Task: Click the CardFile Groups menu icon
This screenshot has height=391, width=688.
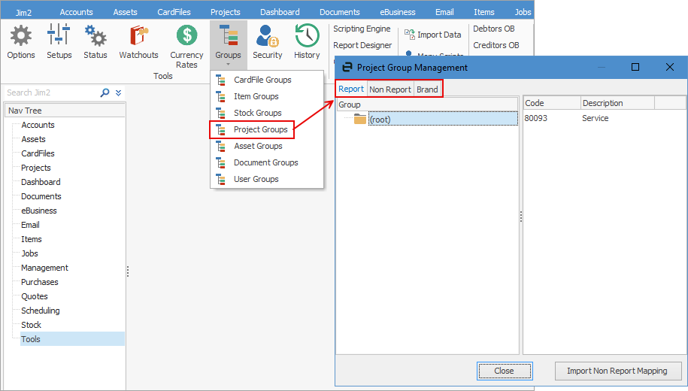Action: pos(221,80)
